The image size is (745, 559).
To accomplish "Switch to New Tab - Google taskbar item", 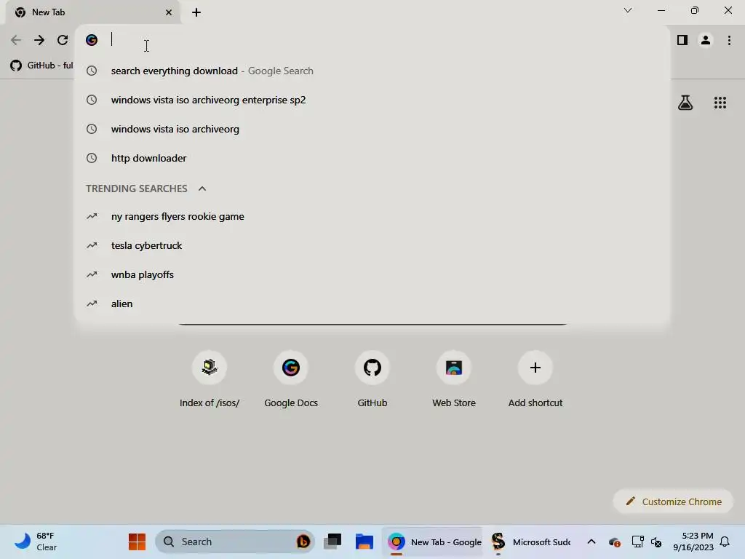I will [434, 542].
